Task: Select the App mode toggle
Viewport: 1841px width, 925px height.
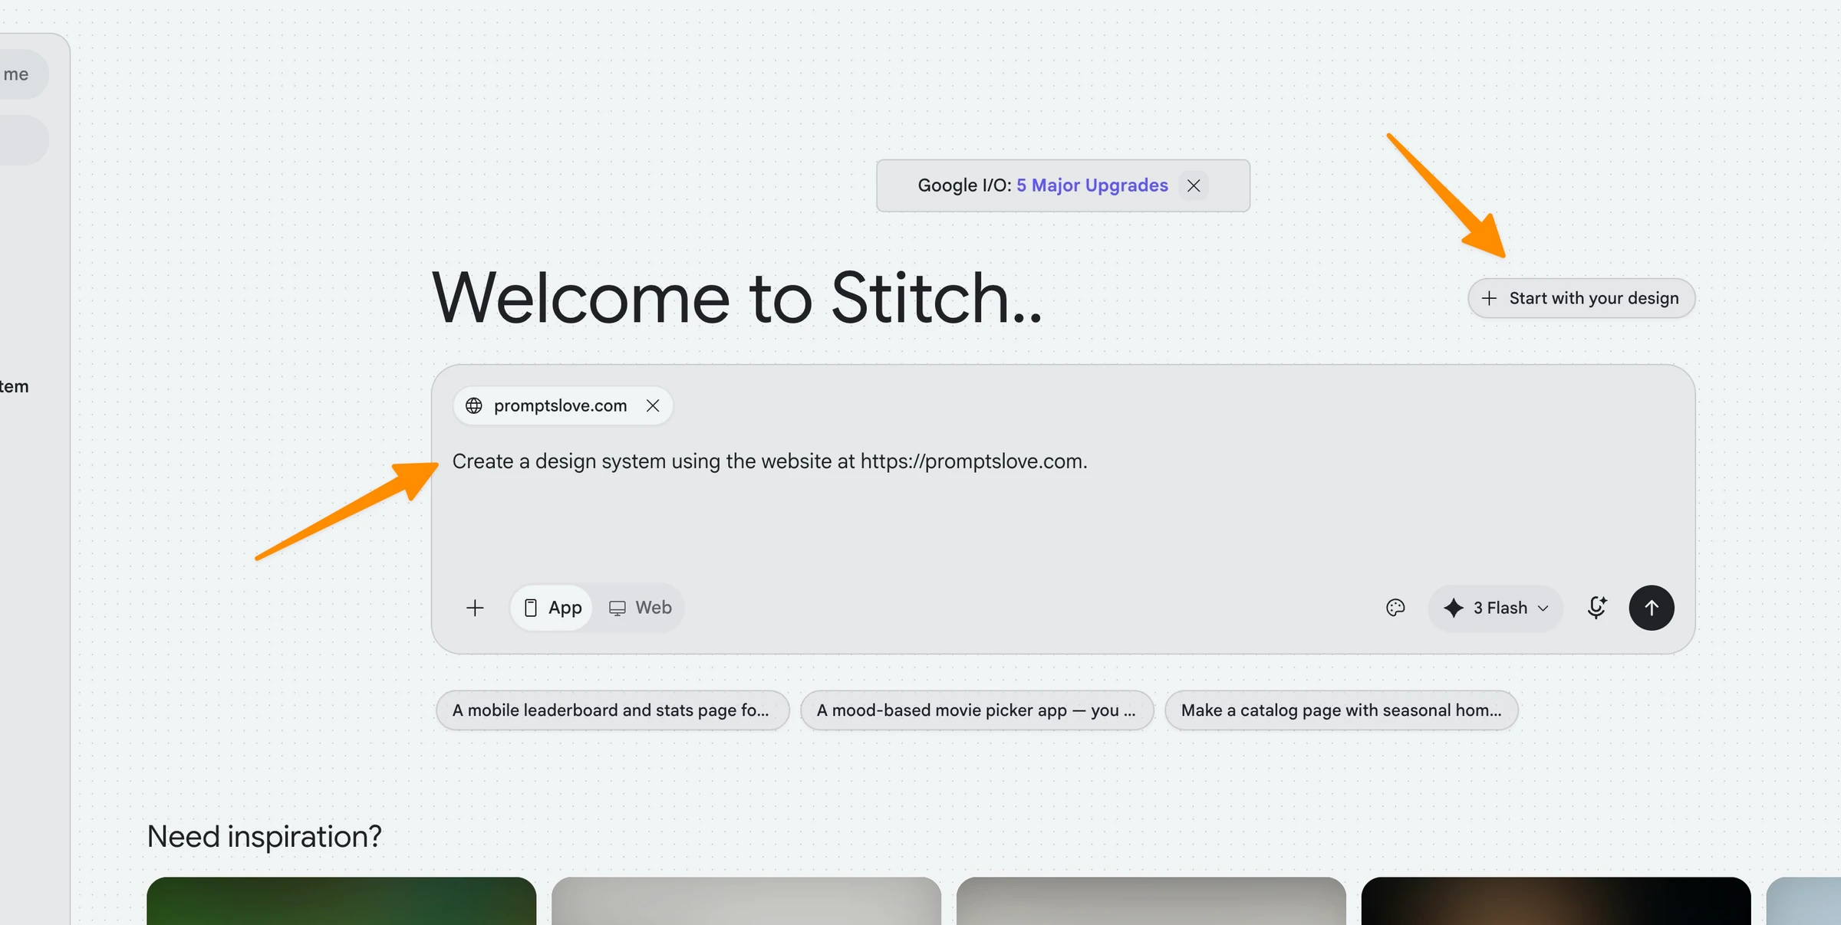Action: (552, 608)
